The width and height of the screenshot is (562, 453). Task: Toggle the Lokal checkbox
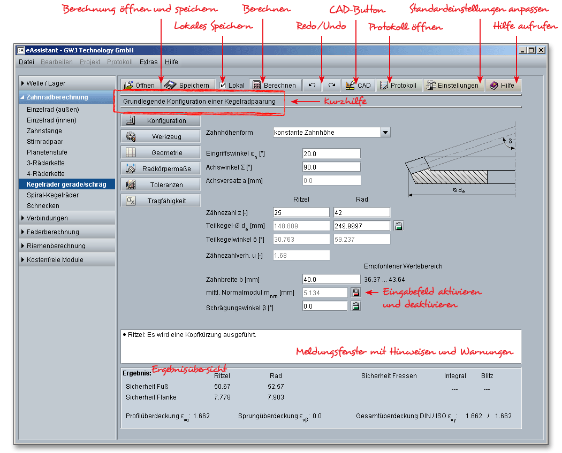click(223, 85)
